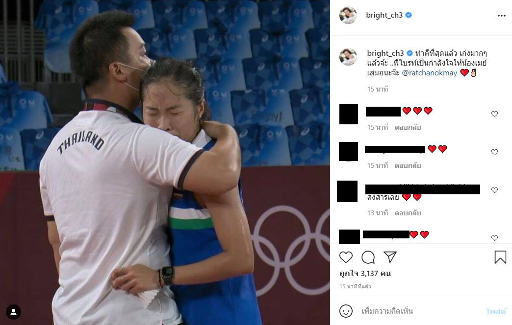The width and height of the screenshot is (512, 325).
Task: Like the fourth partially visible comment
Action: 494,238
